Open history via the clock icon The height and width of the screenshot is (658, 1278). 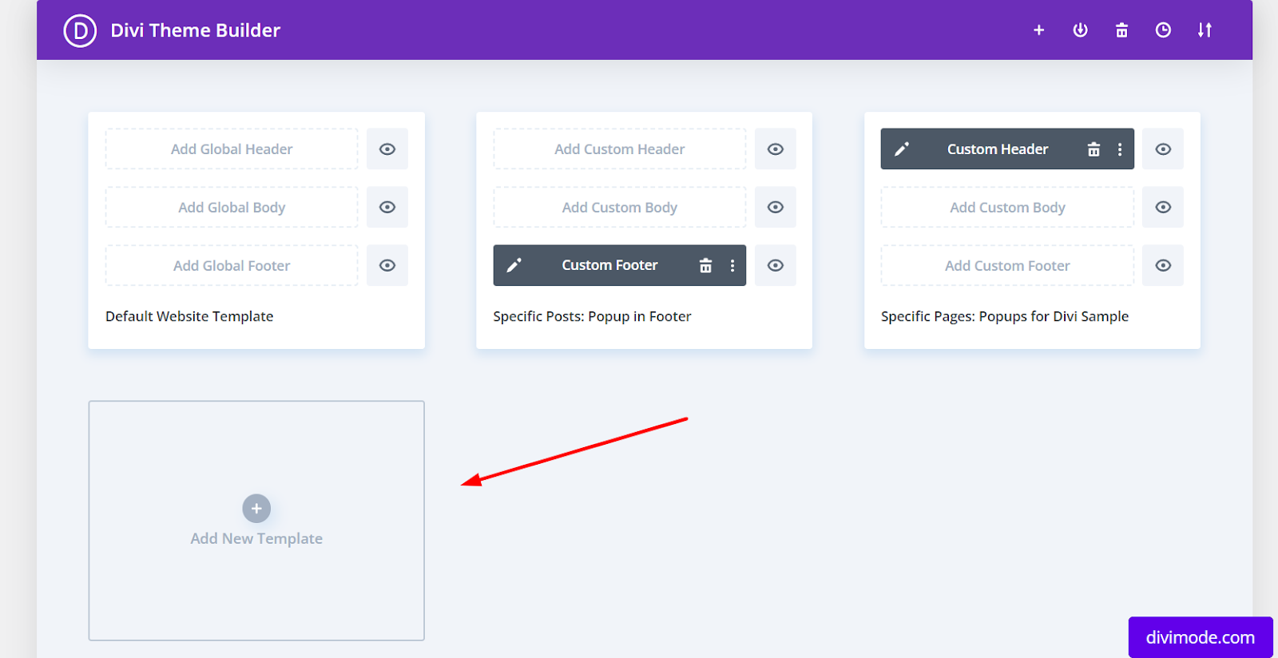[1163, 30]
